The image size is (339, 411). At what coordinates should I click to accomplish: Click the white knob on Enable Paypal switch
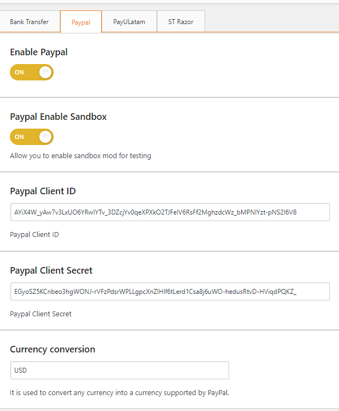(x=45, y=72)
